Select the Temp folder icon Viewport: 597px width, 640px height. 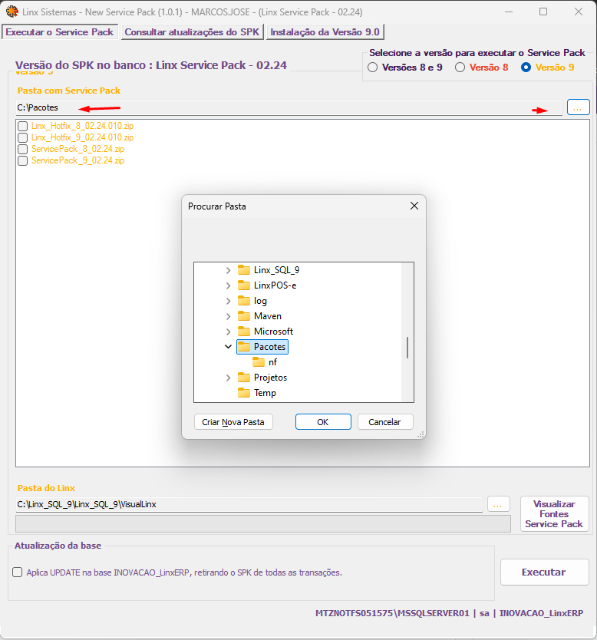coord(244,393)
